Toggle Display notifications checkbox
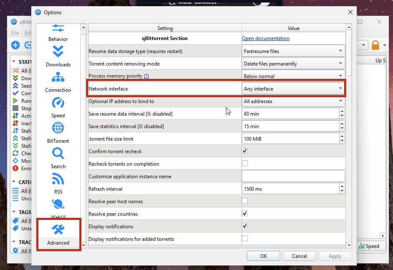 click(245, 226)
